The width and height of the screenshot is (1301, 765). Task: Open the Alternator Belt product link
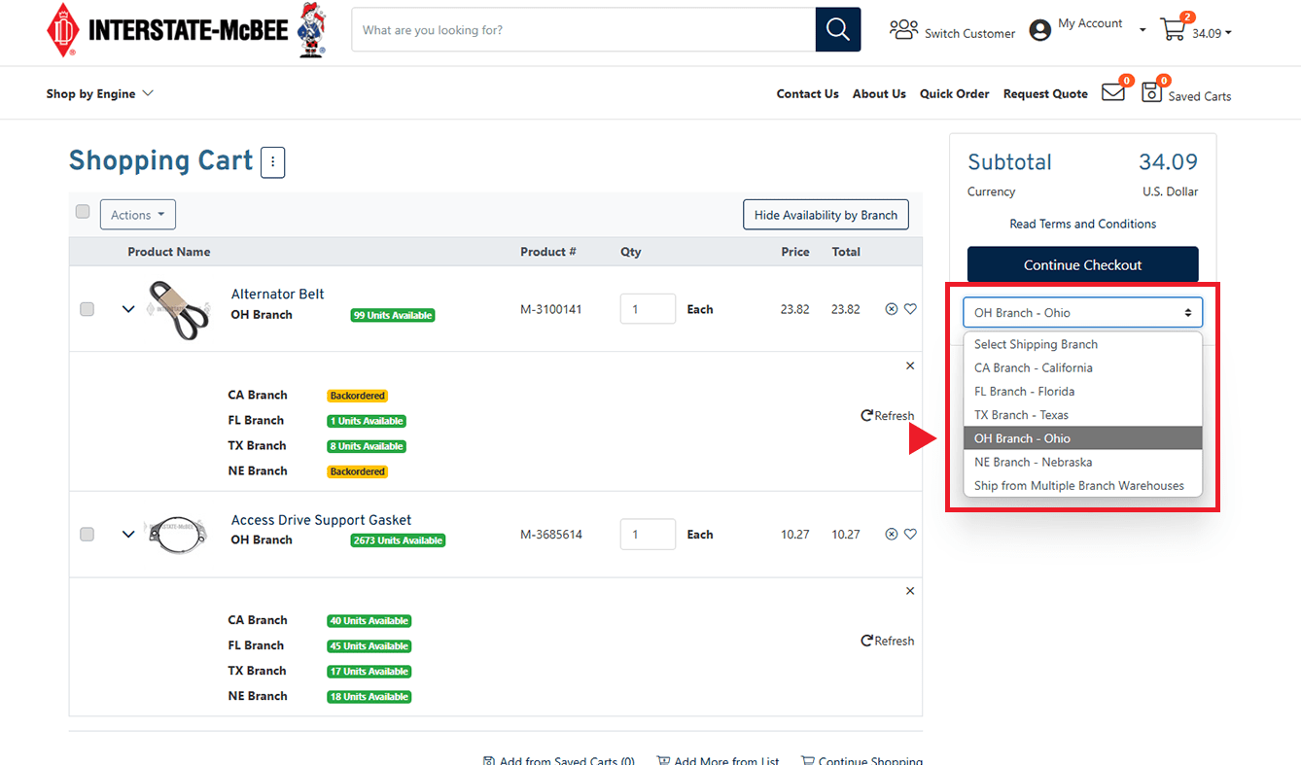coord(277,294)
